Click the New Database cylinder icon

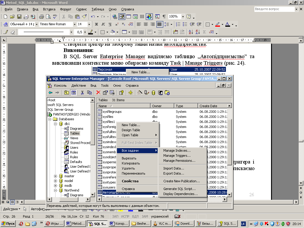pos(153,93)
